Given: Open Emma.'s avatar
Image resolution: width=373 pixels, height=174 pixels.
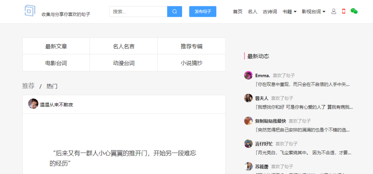Looking at the screenshot, I should 248,75.
